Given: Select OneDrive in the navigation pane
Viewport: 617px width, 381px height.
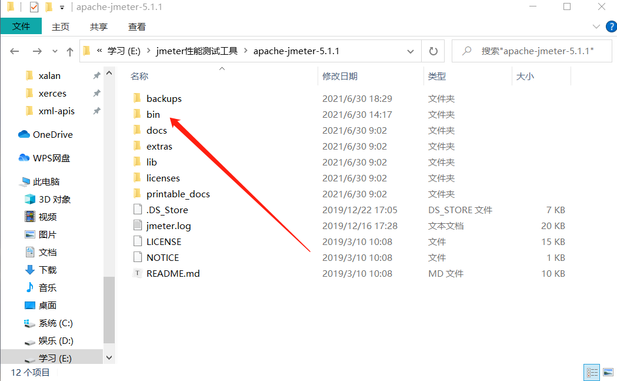Looking at the screenshot, I should pyautogui.click(x=53, y=135).
